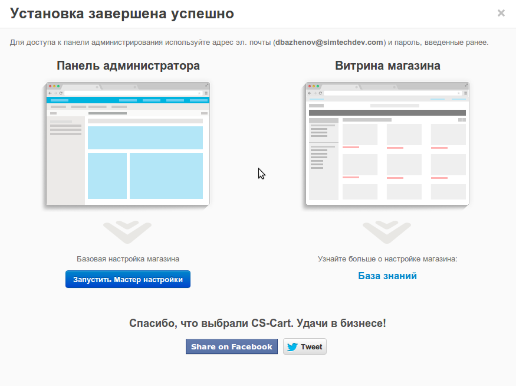Click the dbazhenov@simtechdev.com email address

point(330,42)
